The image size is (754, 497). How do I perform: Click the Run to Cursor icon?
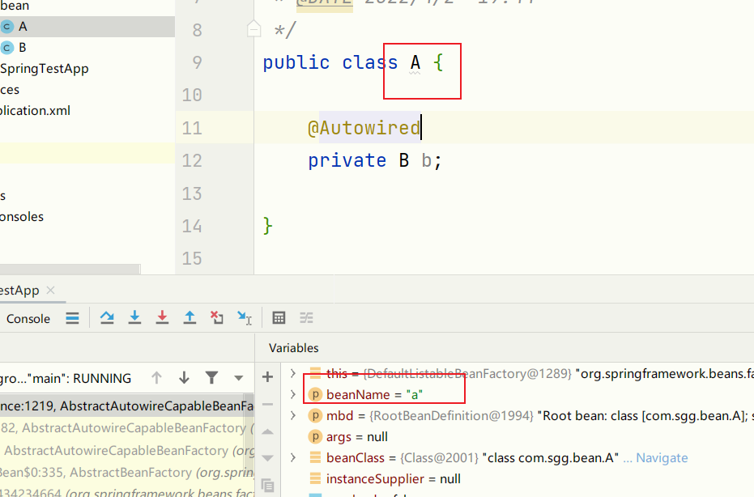(245, 318)
